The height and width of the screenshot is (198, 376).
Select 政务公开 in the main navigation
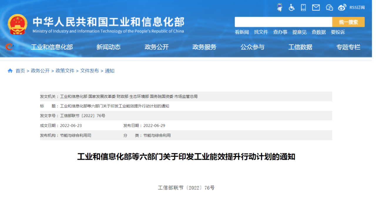tap(157, 47)
